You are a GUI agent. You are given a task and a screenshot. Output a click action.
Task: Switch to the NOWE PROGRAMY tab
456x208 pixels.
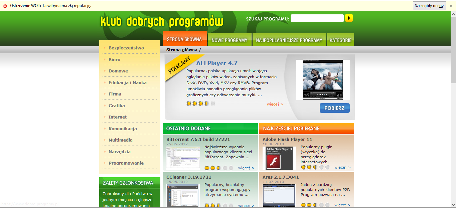tap(230, 39)
